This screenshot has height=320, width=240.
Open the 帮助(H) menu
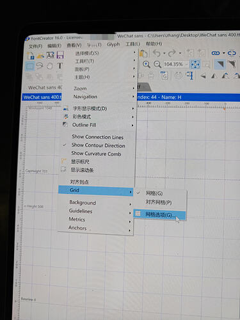[154, 44]
